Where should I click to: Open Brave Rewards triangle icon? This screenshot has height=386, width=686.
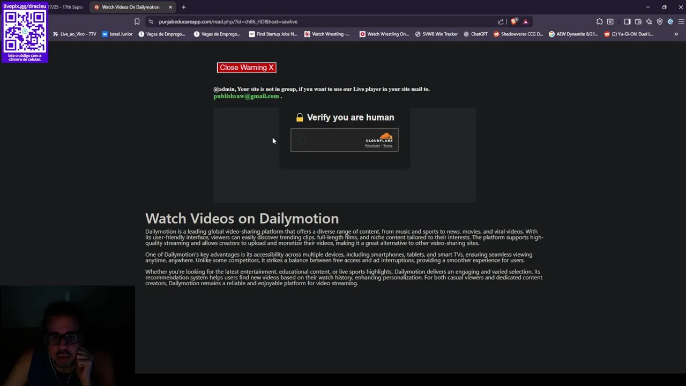point(525,21)
